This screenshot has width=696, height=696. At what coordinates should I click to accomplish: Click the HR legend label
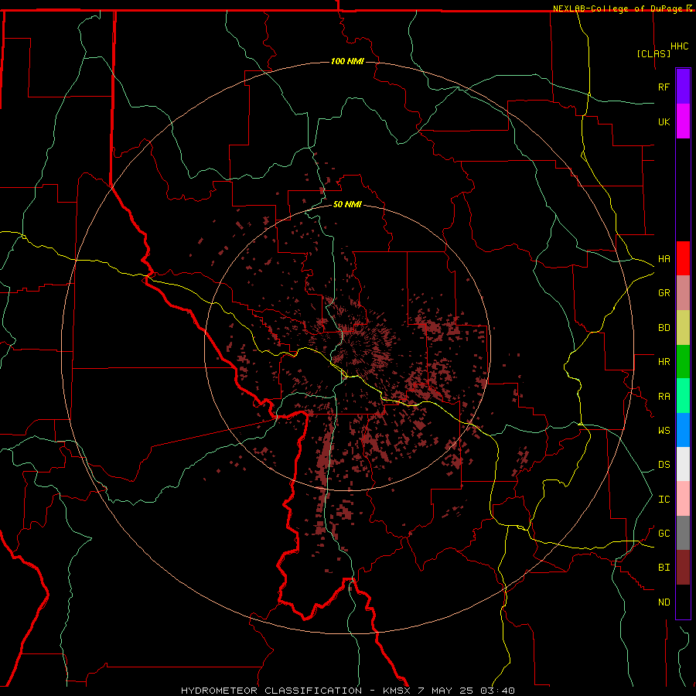(x=664, y=362)
